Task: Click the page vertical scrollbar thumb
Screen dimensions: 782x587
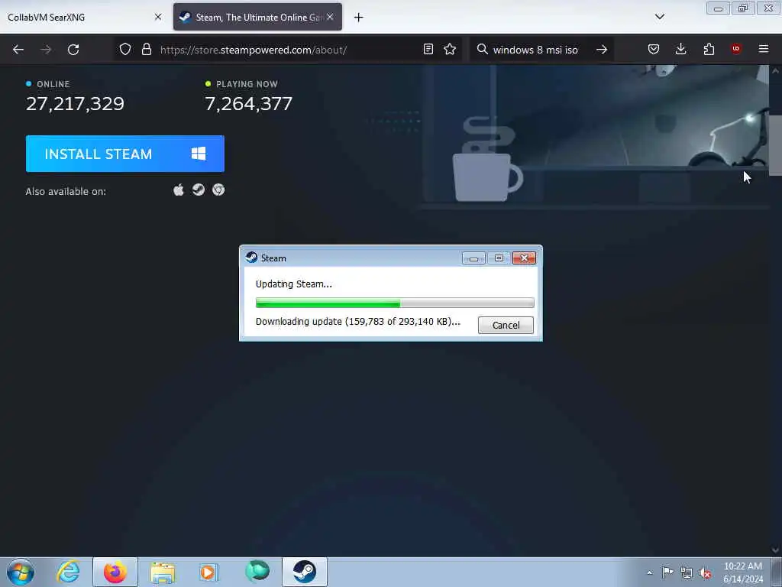Action: [x=775, y=145]
